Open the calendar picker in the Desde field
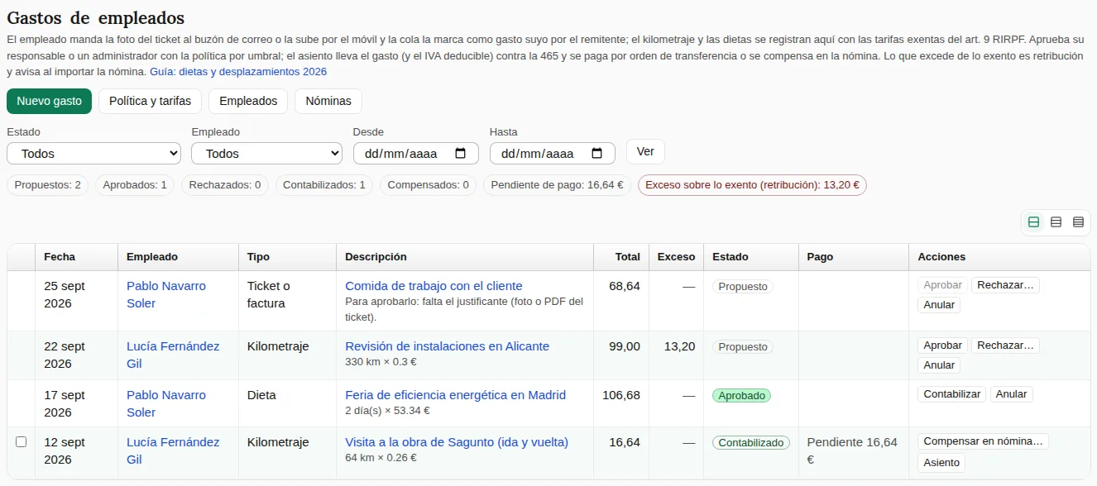1097x486 pixels. pyautogui.click(x=461, y=154)
